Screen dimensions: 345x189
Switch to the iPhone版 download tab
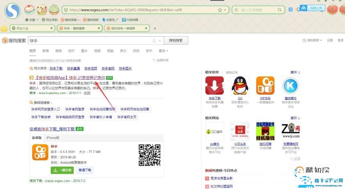coord(53,137)
